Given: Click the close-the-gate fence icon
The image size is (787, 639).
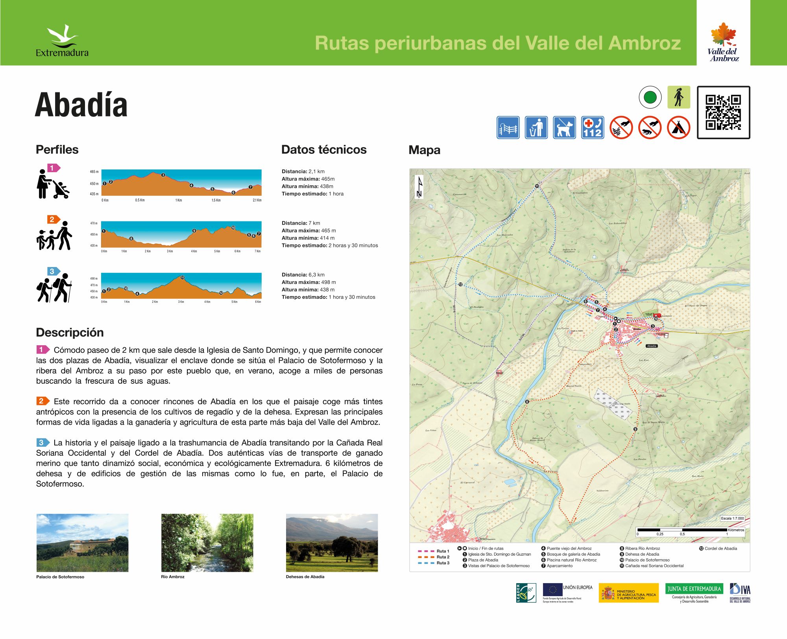Looking at the screenshot, I should click(508, 127).
